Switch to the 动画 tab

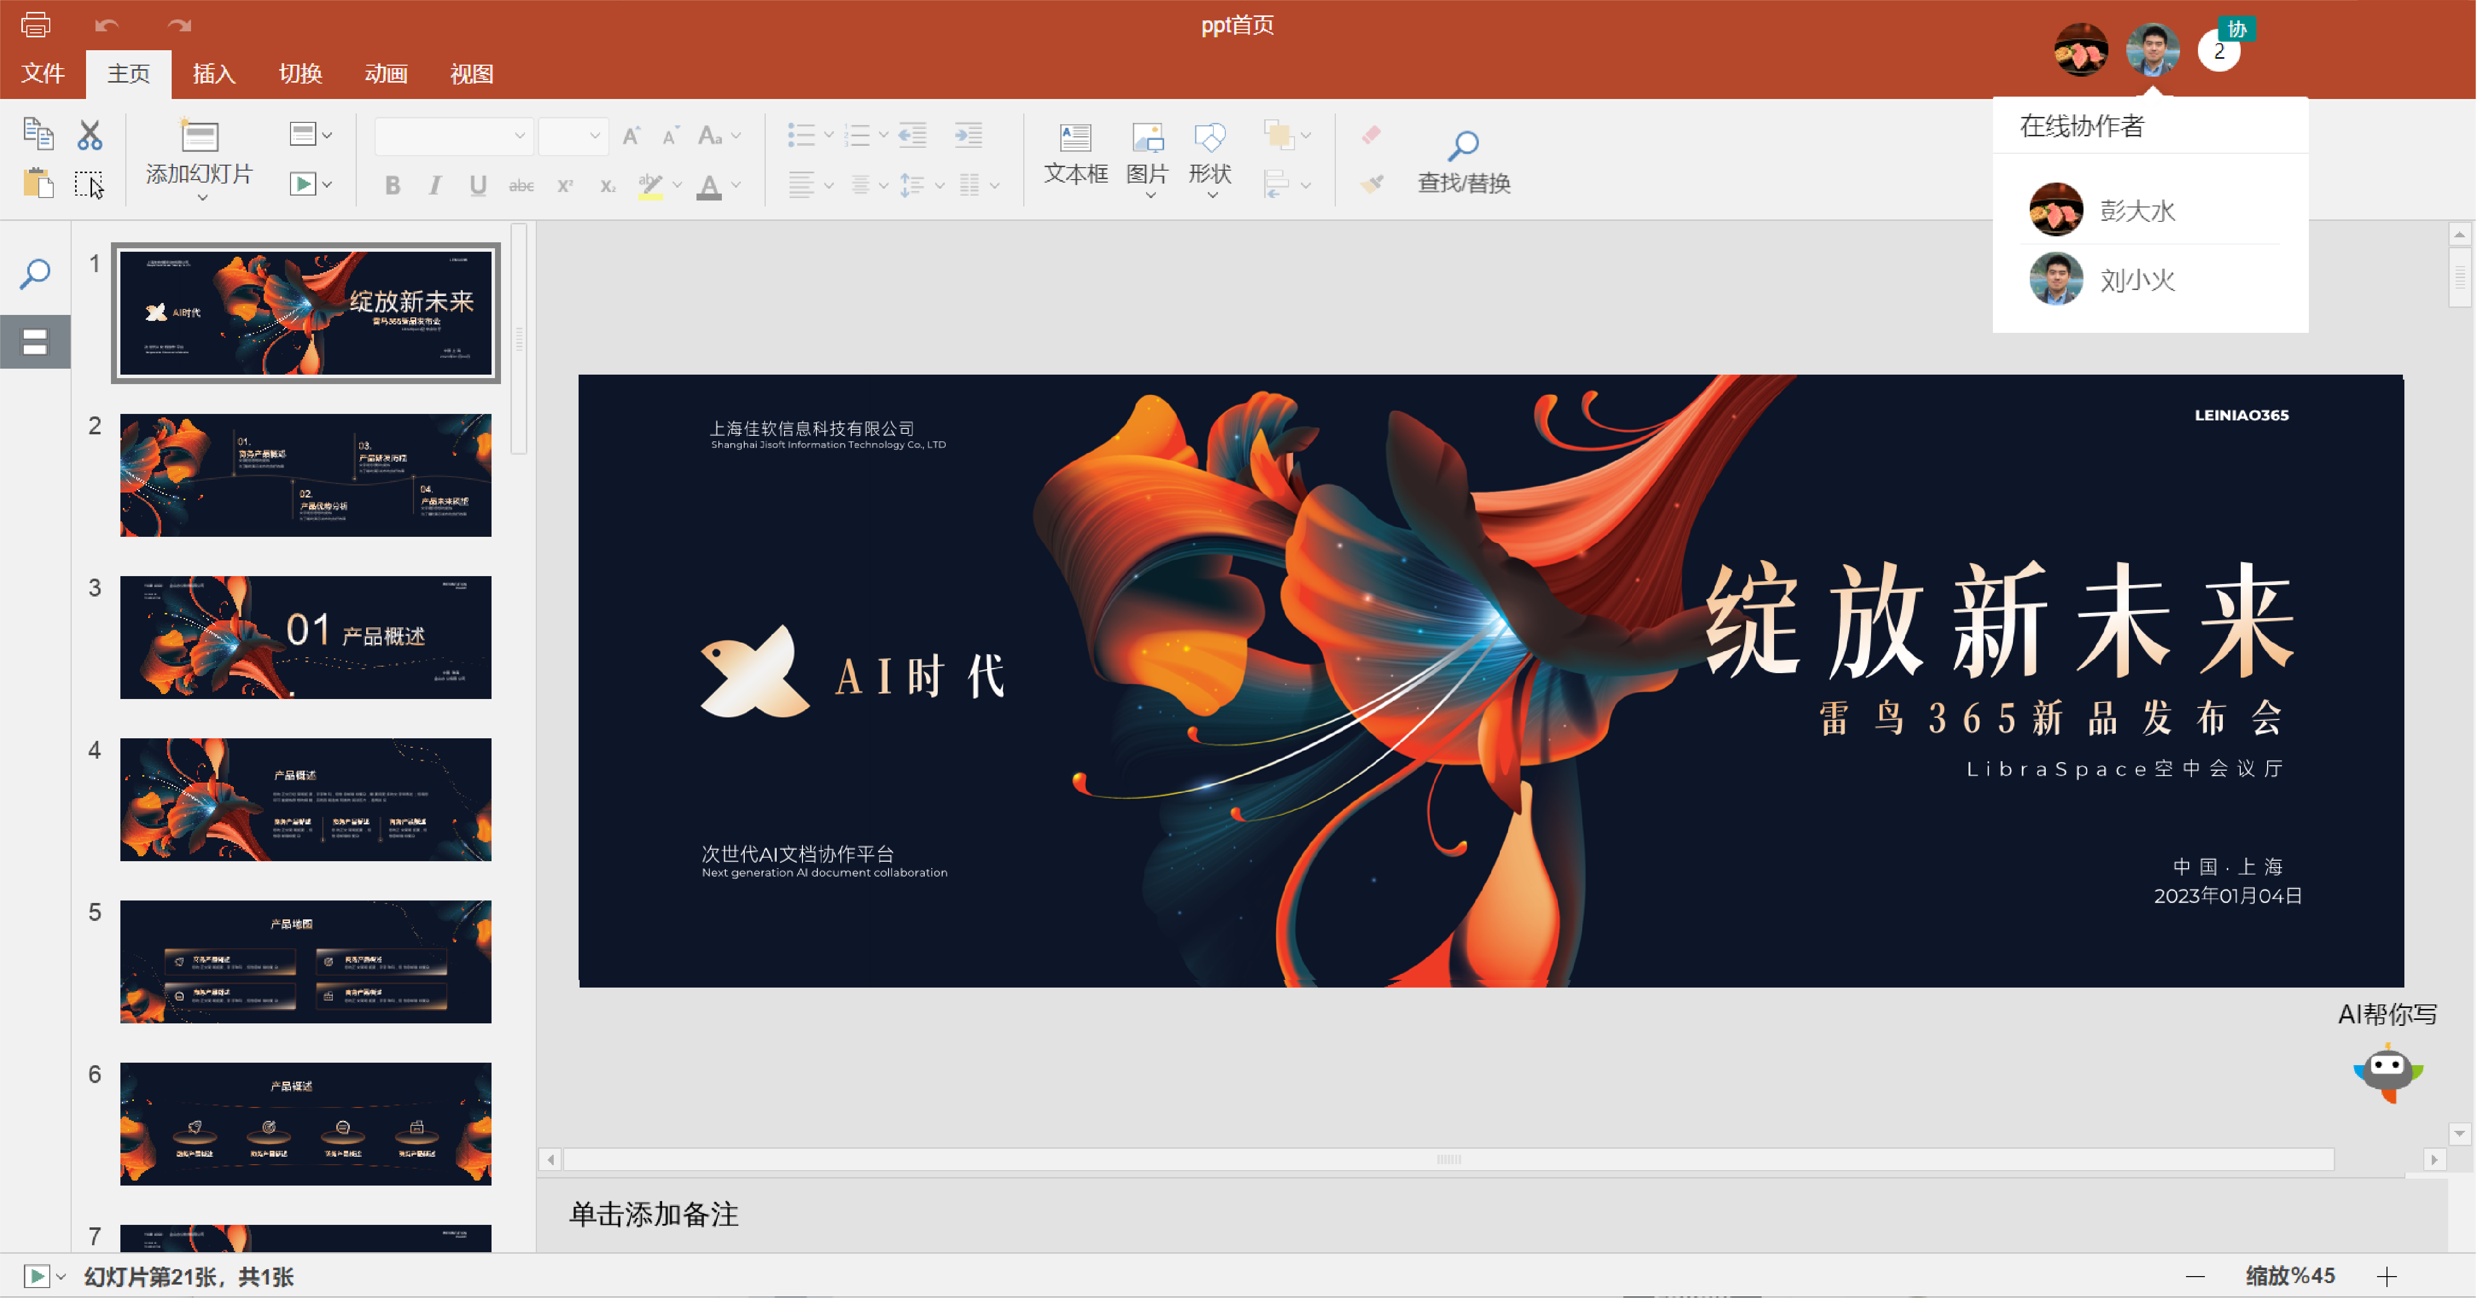tap(387, 73)
